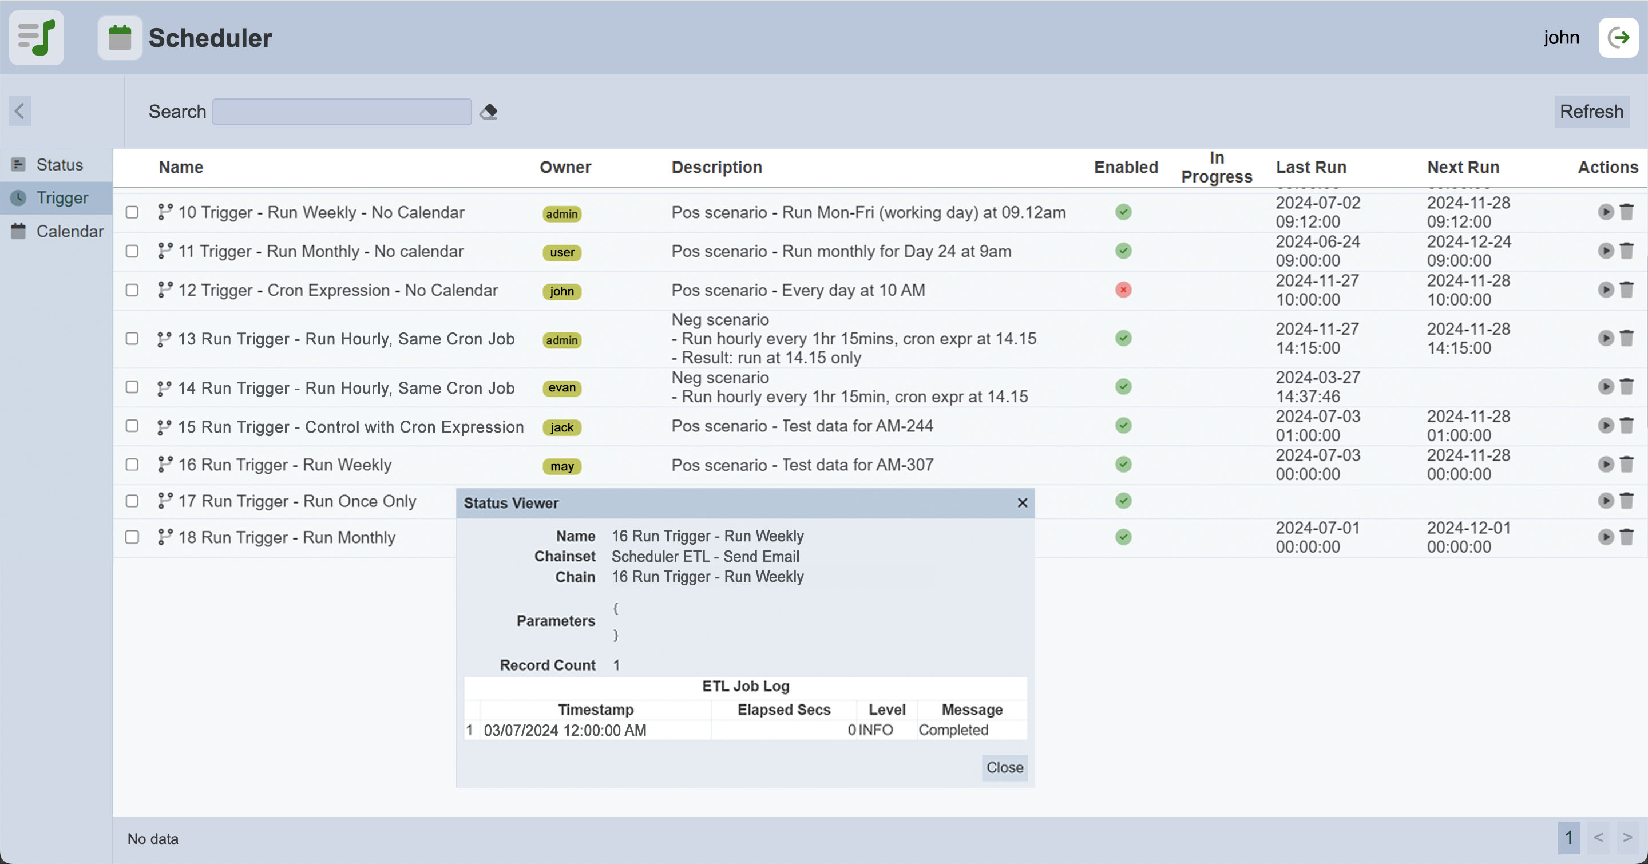Select checkbox for 14 Run Trigger row
The height and width of the screenshot is (864, 1648).
[x=132, y=387]
